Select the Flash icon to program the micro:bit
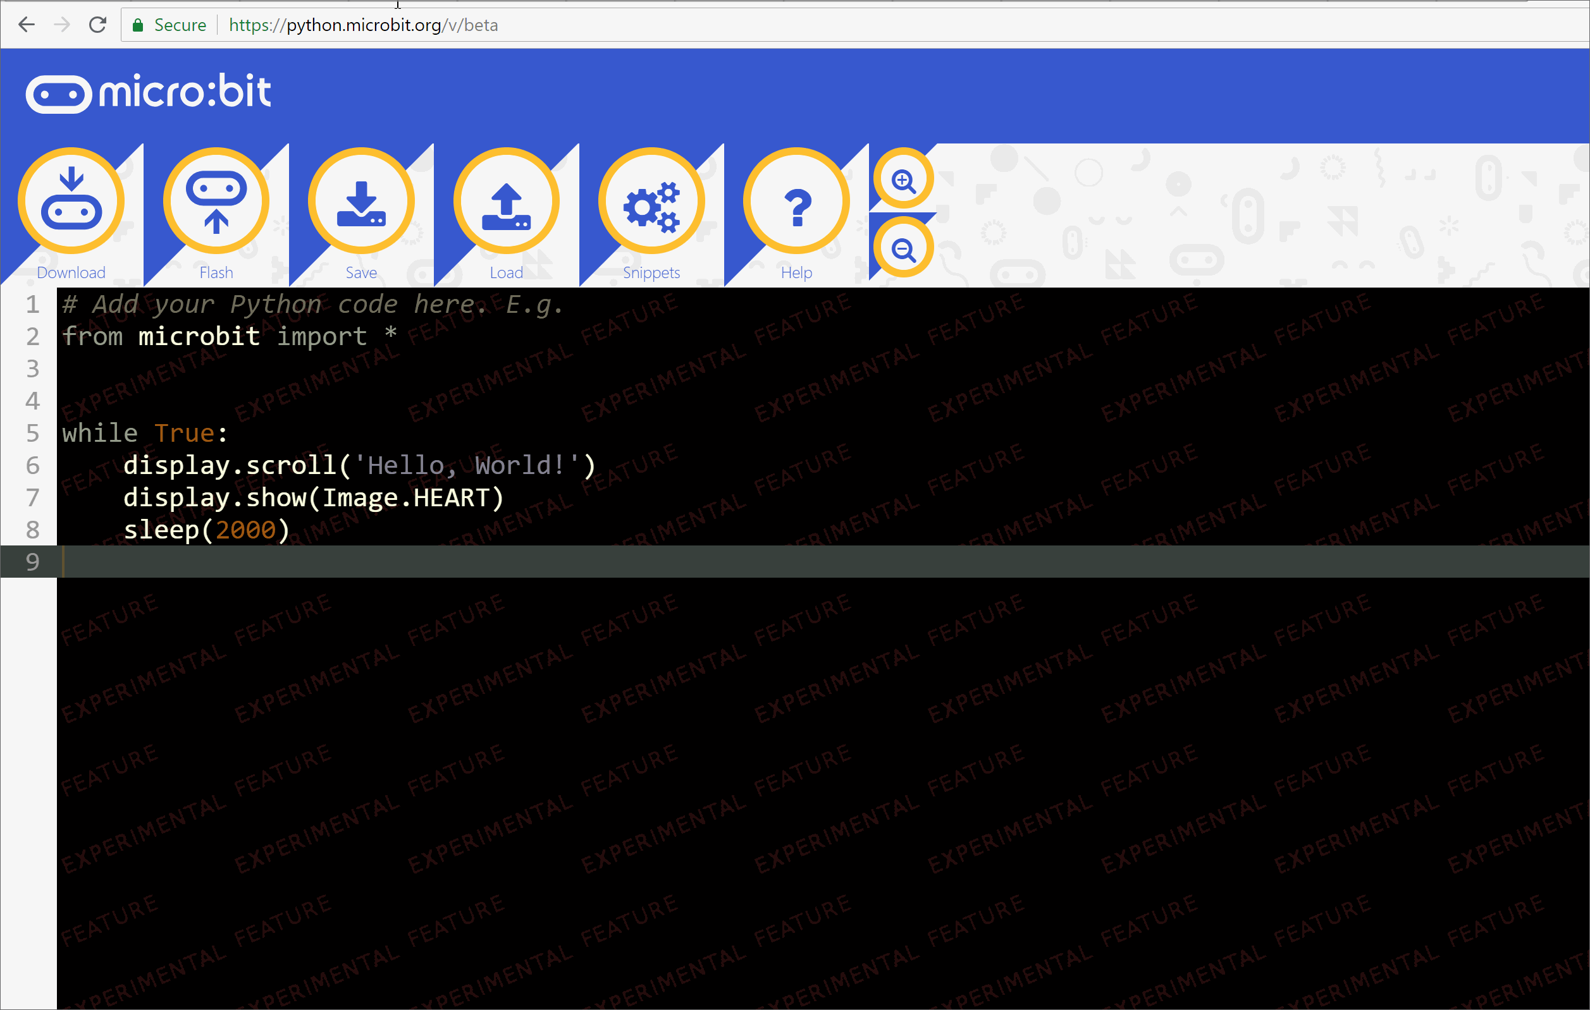The width and height of the screenshot is (1590, 1010). tap(216, 200)
